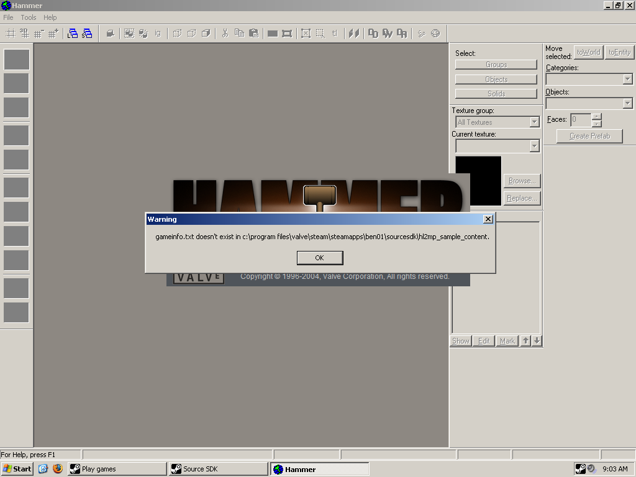Click the edit cordon bounds icon
The height and width of the screenshot is (477, 636).
click(x=287, y=34)
